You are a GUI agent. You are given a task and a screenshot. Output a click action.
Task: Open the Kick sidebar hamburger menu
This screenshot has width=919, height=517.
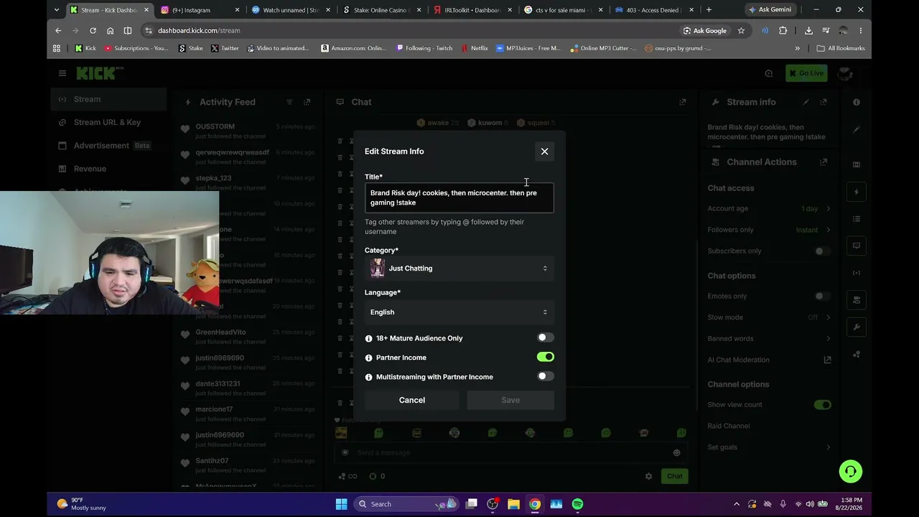(x=62, y=73)
